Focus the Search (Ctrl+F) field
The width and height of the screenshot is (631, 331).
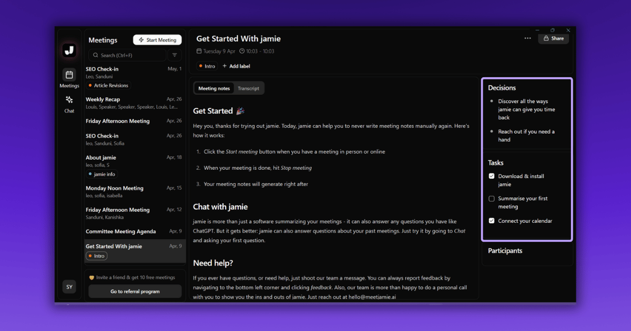[x=127, y=55]
